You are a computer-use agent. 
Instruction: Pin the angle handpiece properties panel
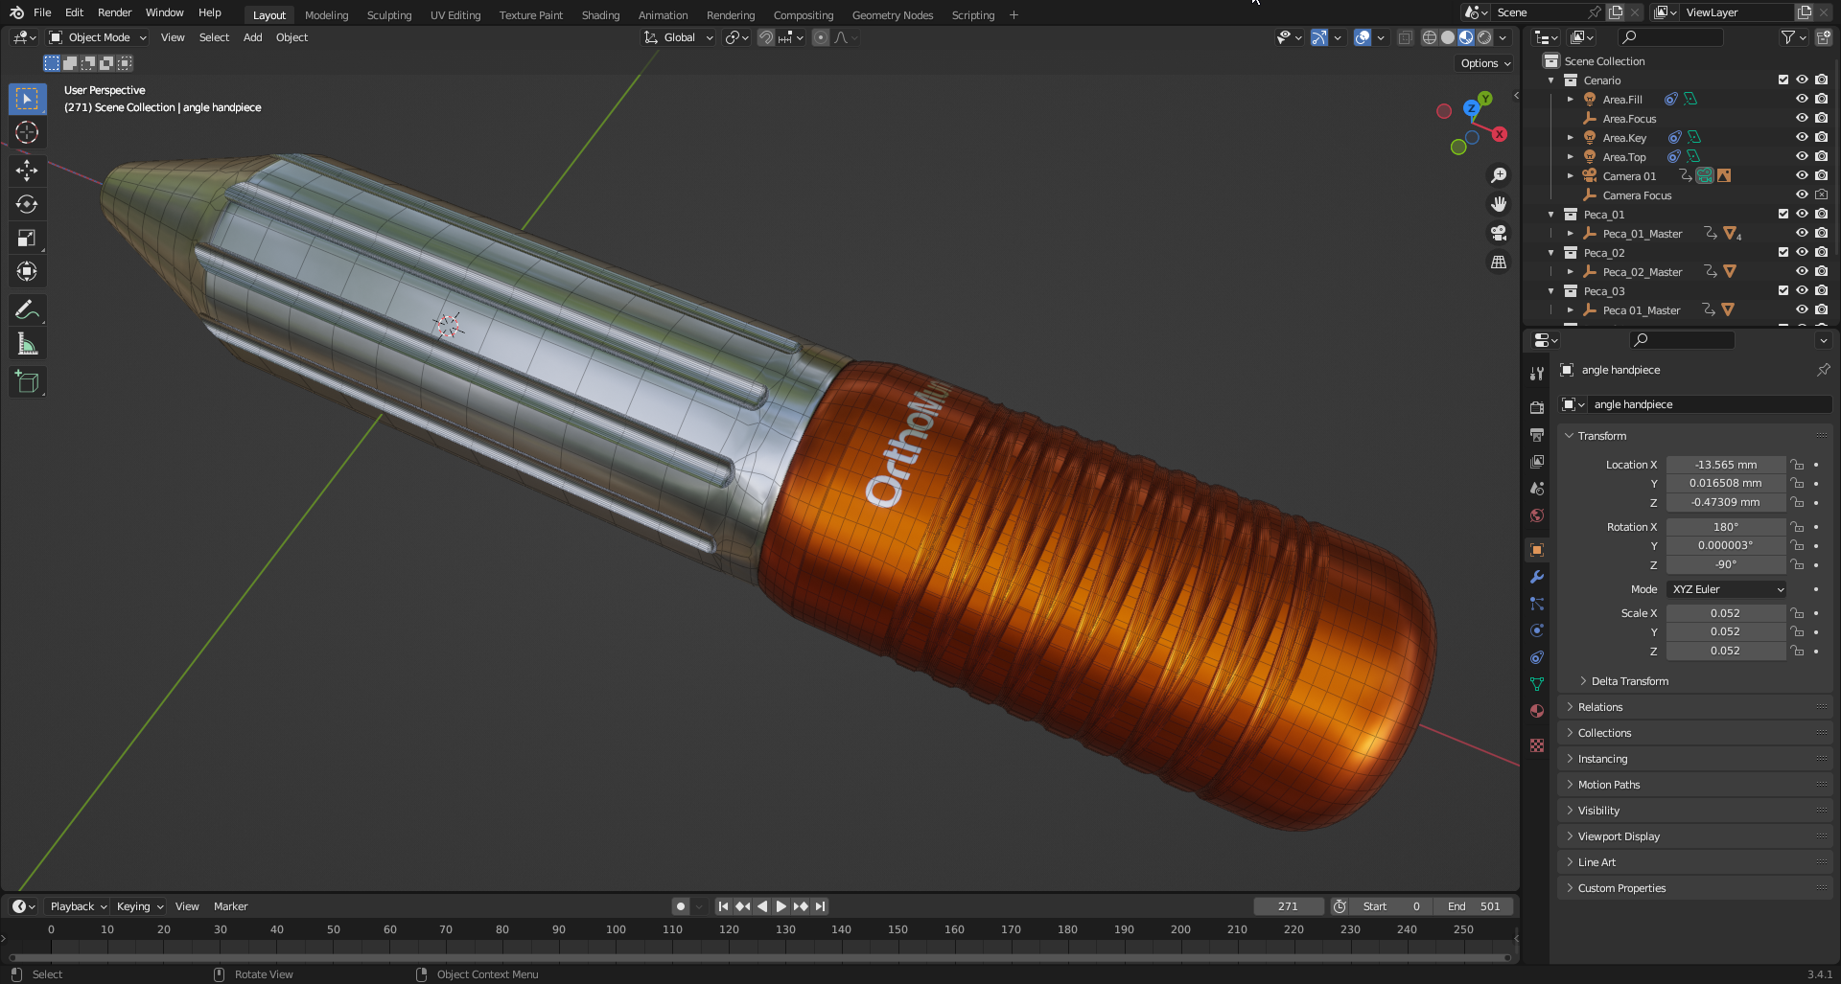(x=1823, y=370)
